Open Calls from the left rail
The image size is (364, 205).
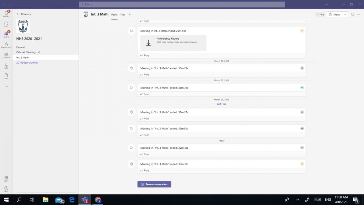[x=6, y=66]
